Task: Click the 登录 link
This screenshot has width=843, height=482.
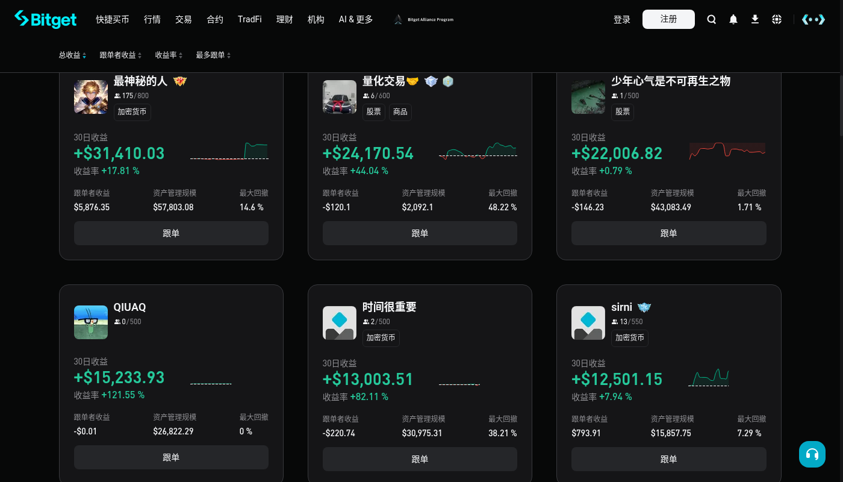Action: pyautogui.click(x=622, y=19)
